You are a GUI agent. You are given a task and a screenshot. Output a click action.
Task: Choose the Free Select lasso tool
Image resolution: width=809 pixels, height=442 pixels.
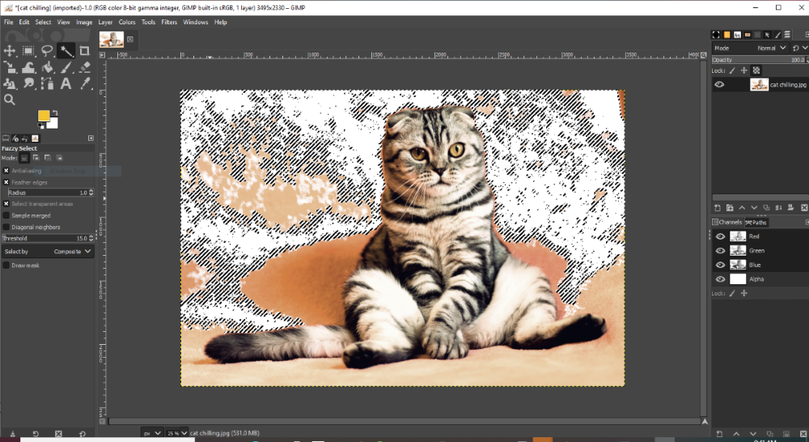[47, 51]
